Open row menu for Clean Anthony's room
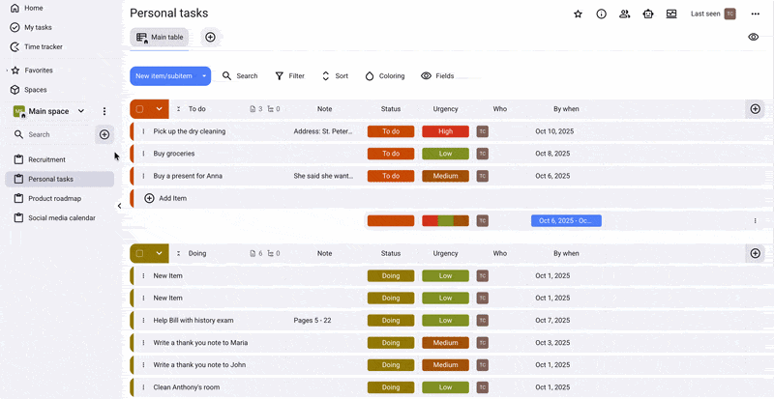 pyautogui.click(x=143, y=387)
